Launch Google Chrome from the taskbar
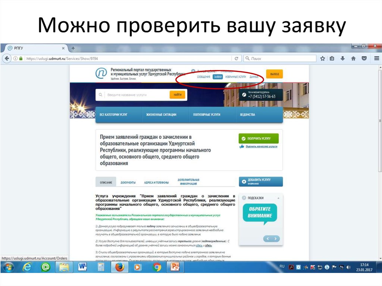The width and height of the screenshot is (382, 286). click(x=157, y=267)
